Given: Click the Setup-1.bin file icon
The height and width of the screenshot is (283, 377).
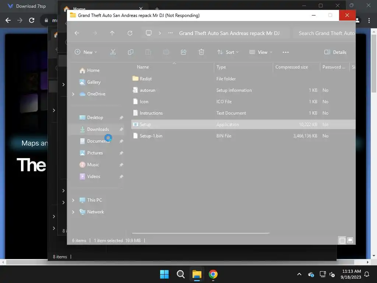Looking at the screenshot, I should pyautogui.click(x=135, y=136).
